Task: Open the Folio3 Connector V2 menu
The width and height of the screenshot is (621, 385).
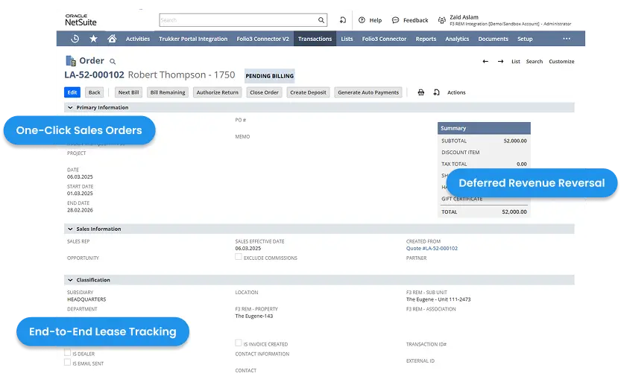Action: click(262, 39)
